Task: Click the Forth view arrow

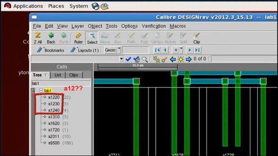Action: tap(64, 38)
